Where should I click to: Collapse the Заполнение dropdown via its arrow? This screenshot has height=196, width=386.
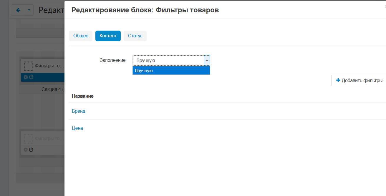click(x=207, y=60)
